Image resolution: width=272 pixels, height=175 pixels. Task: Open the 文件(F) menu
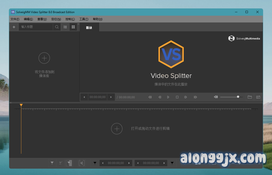point(15,19)
